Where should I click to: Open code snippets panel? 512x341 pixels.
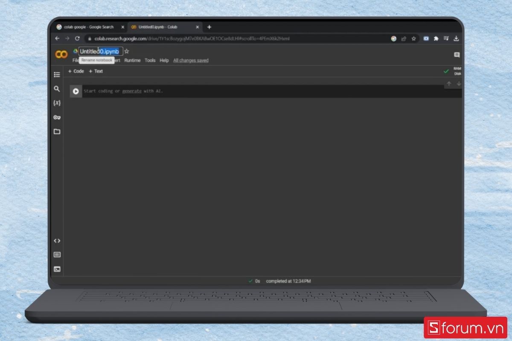click(x=57, y=241)
